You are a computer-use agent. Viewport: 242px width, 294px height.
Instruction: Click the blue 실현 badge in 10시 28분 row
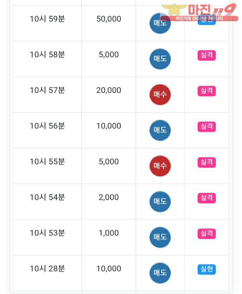(x=207, y=269)
